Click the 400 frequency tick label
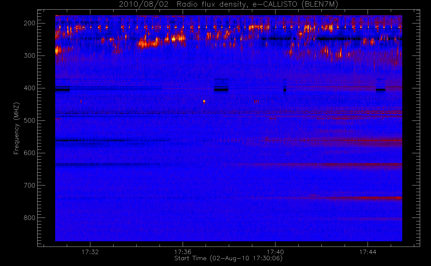The image size is (431, 266). point(30,88)
